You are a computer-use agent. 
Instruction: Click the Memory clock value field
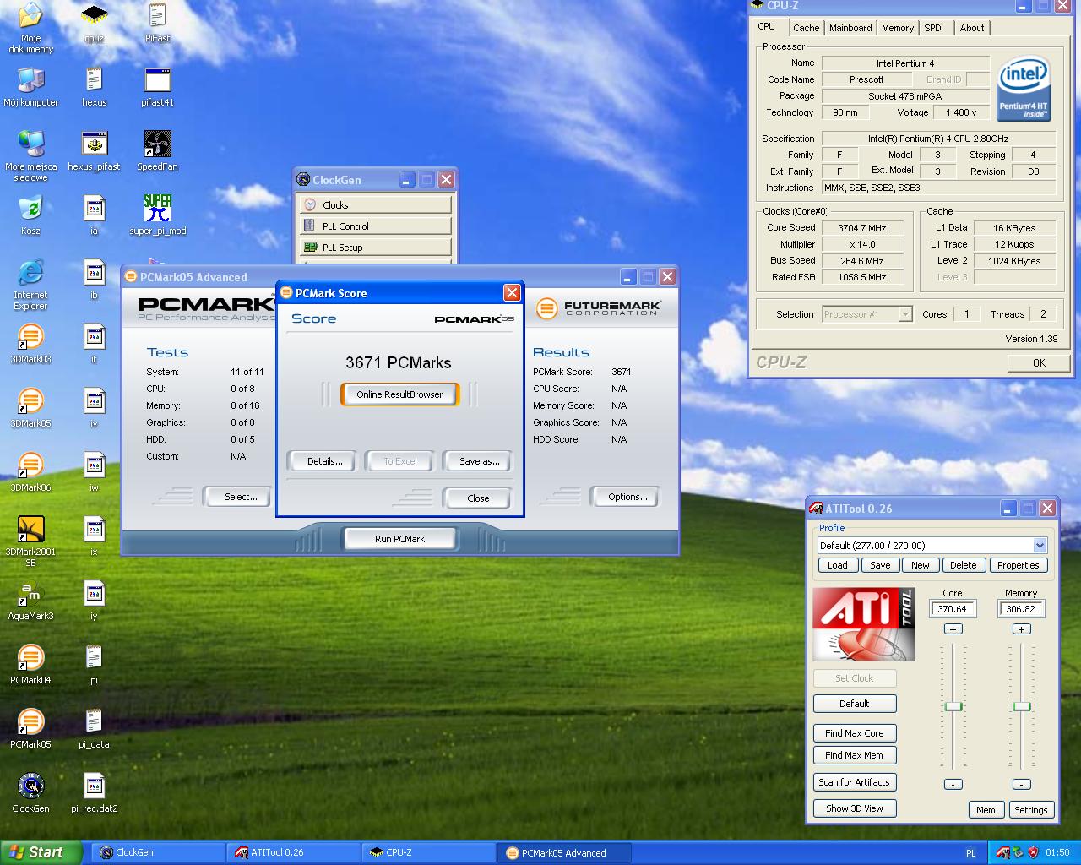tap(1021, 609)
